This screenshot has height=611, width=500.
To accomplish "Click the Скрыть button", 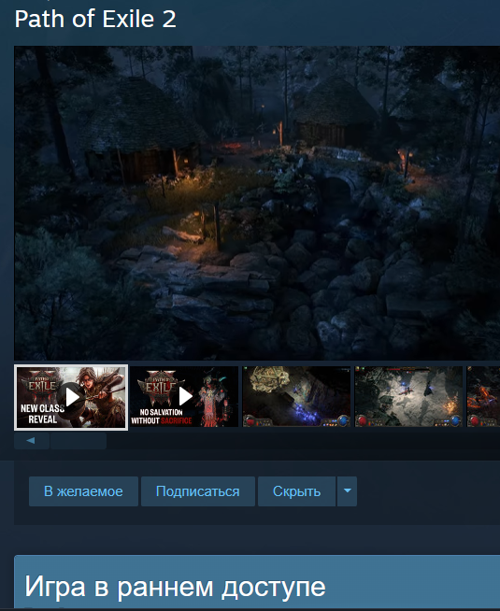I will pos(296,491).
